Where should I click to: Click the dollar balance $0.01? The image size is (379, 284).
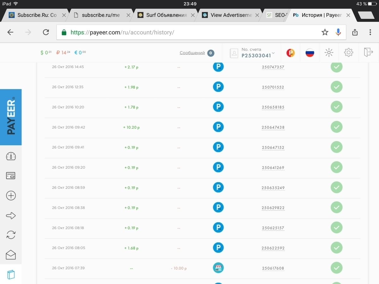point(46,53)
